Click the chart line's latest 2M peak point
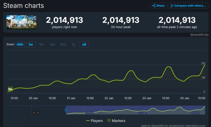This screenshot has height=127, width=211. 205,65
